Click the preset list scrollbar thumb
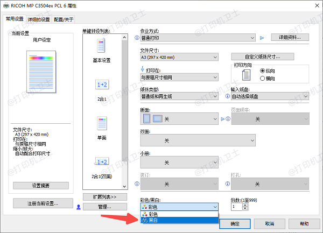Screen dimensions: 323x233 (x=124, y=101)
